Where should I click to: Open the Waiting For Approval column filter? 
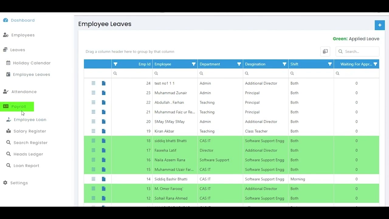375,64
